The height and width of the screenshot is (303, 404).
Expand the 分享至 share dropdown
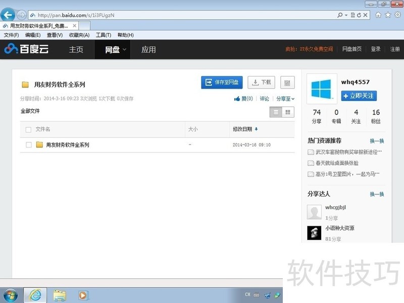[x=285, y=99]
